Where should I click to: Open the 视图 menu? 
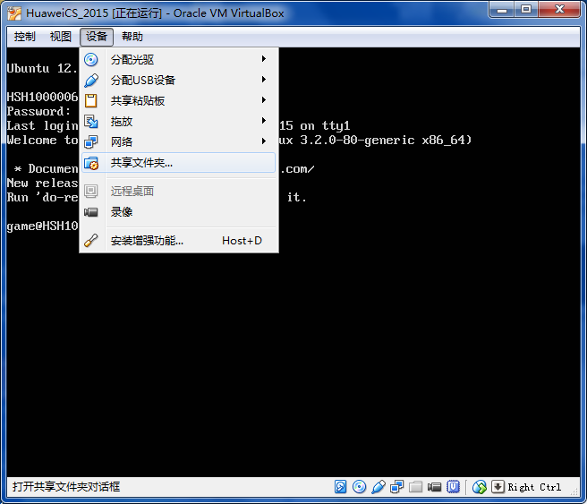tap(60, 37)
